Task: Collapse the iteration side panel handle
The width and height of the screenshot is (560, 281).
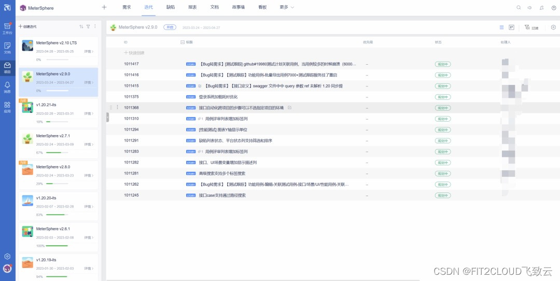Action: coord(107,117)
